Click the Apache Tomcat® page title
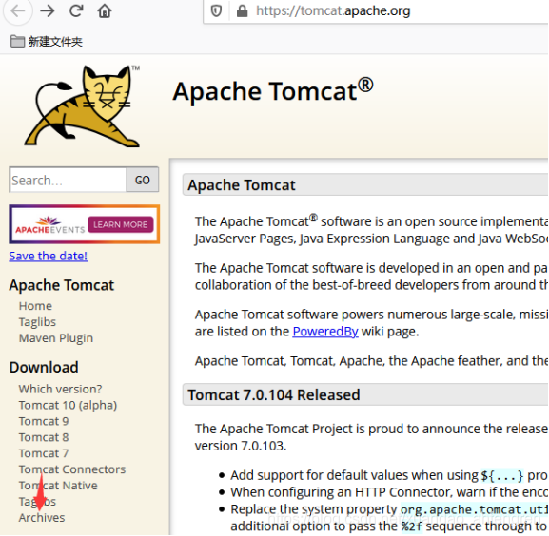 click(x=273, y=91)
